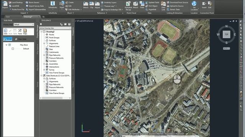Screen dimensions: 245x137
Task: Insert an OLE Object
Action: pos(152,6)
